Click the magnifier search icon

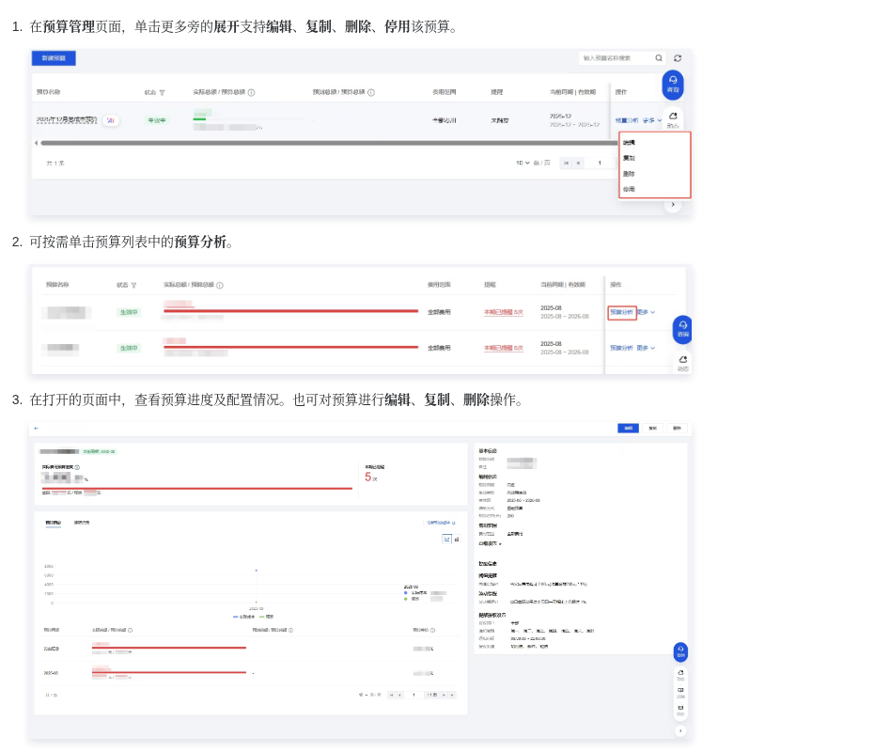[x=659, y=58]
